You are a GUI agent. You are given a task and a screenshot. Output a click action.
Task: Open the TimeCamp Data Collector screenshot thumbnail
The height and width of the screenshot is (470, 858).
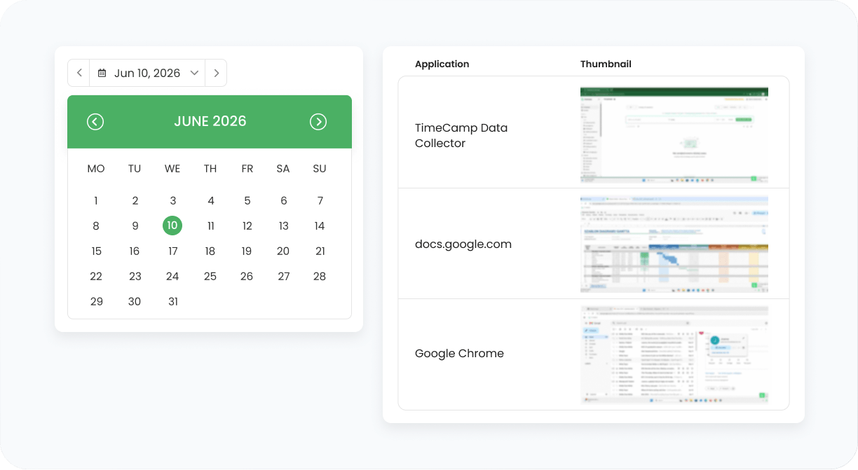674,135
